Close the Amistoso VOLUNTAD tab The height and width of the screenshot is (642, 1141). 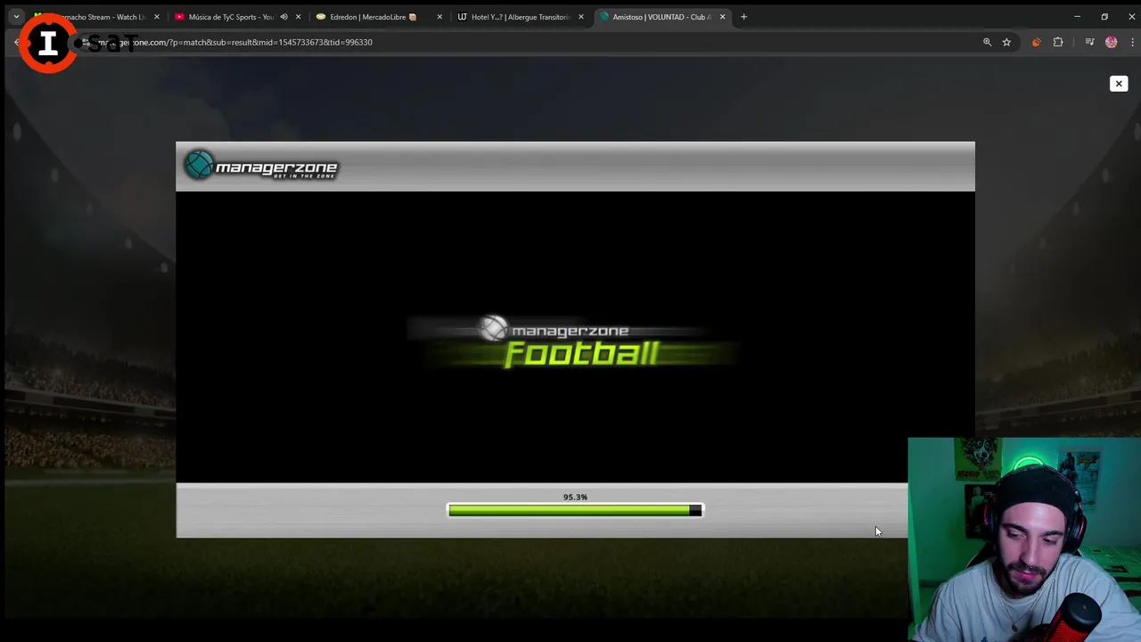pos(723,17)
